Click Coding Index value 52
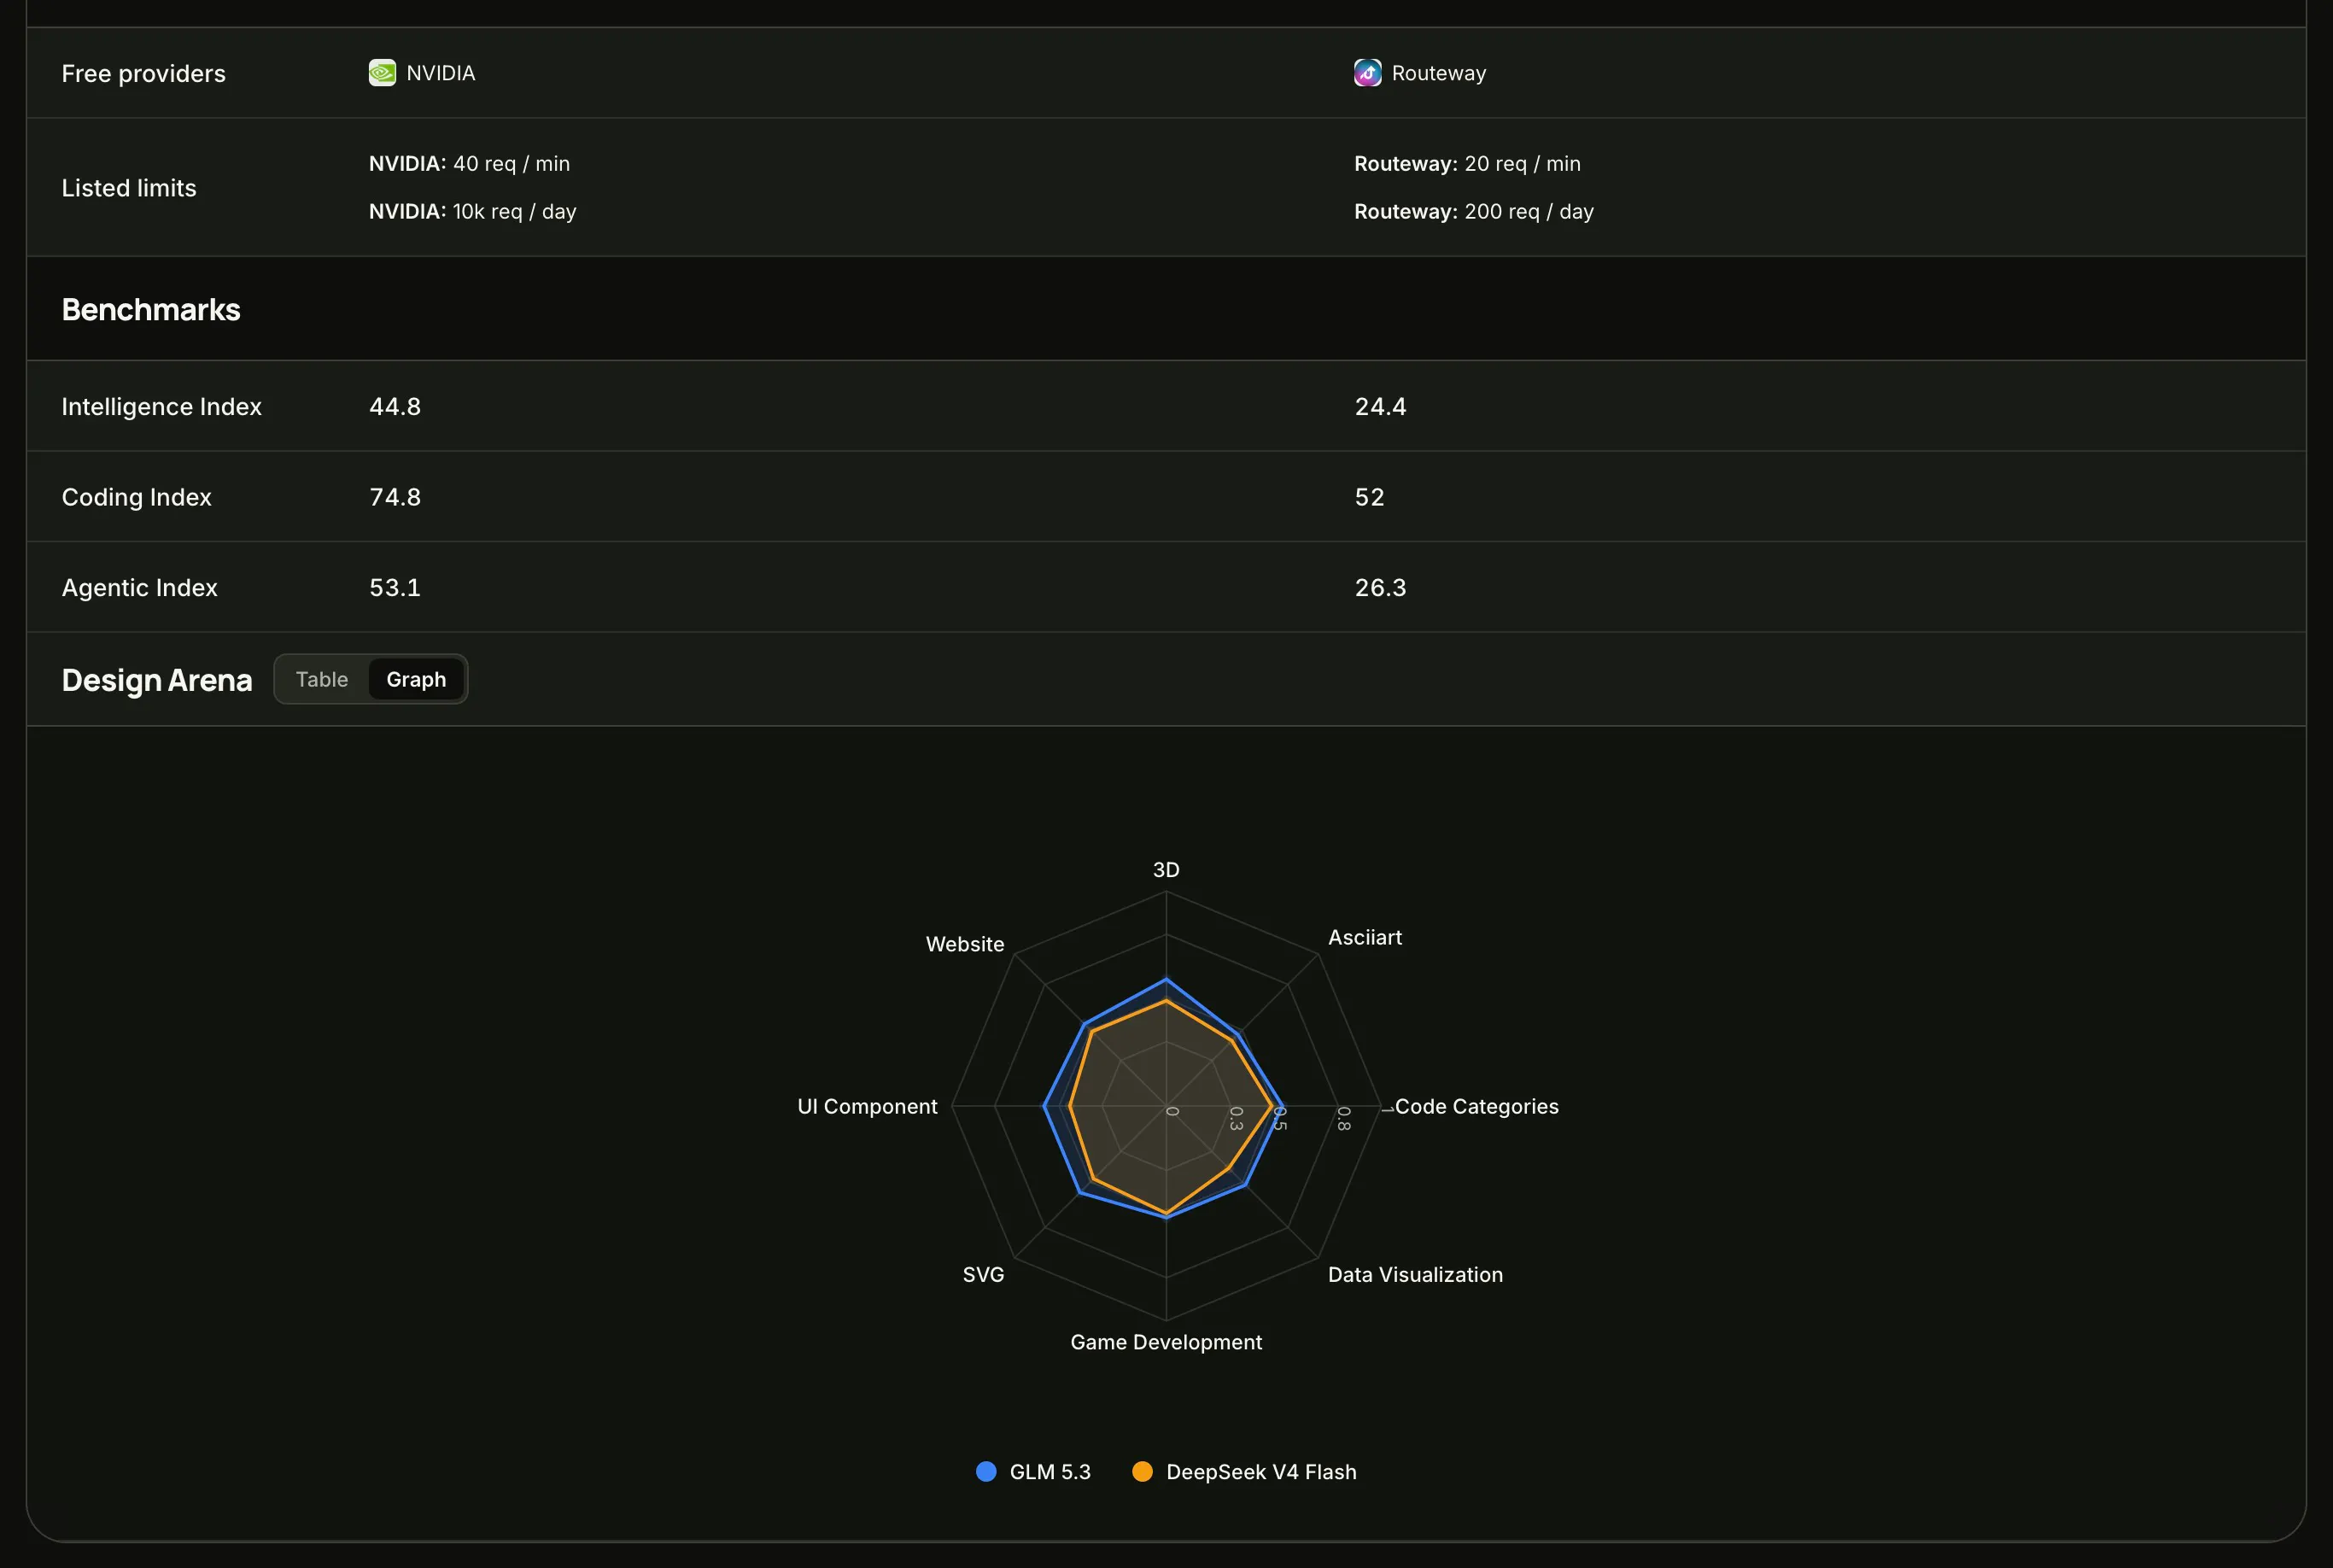Viewport: 2333px width, 1568px height. coord(1369,497)
